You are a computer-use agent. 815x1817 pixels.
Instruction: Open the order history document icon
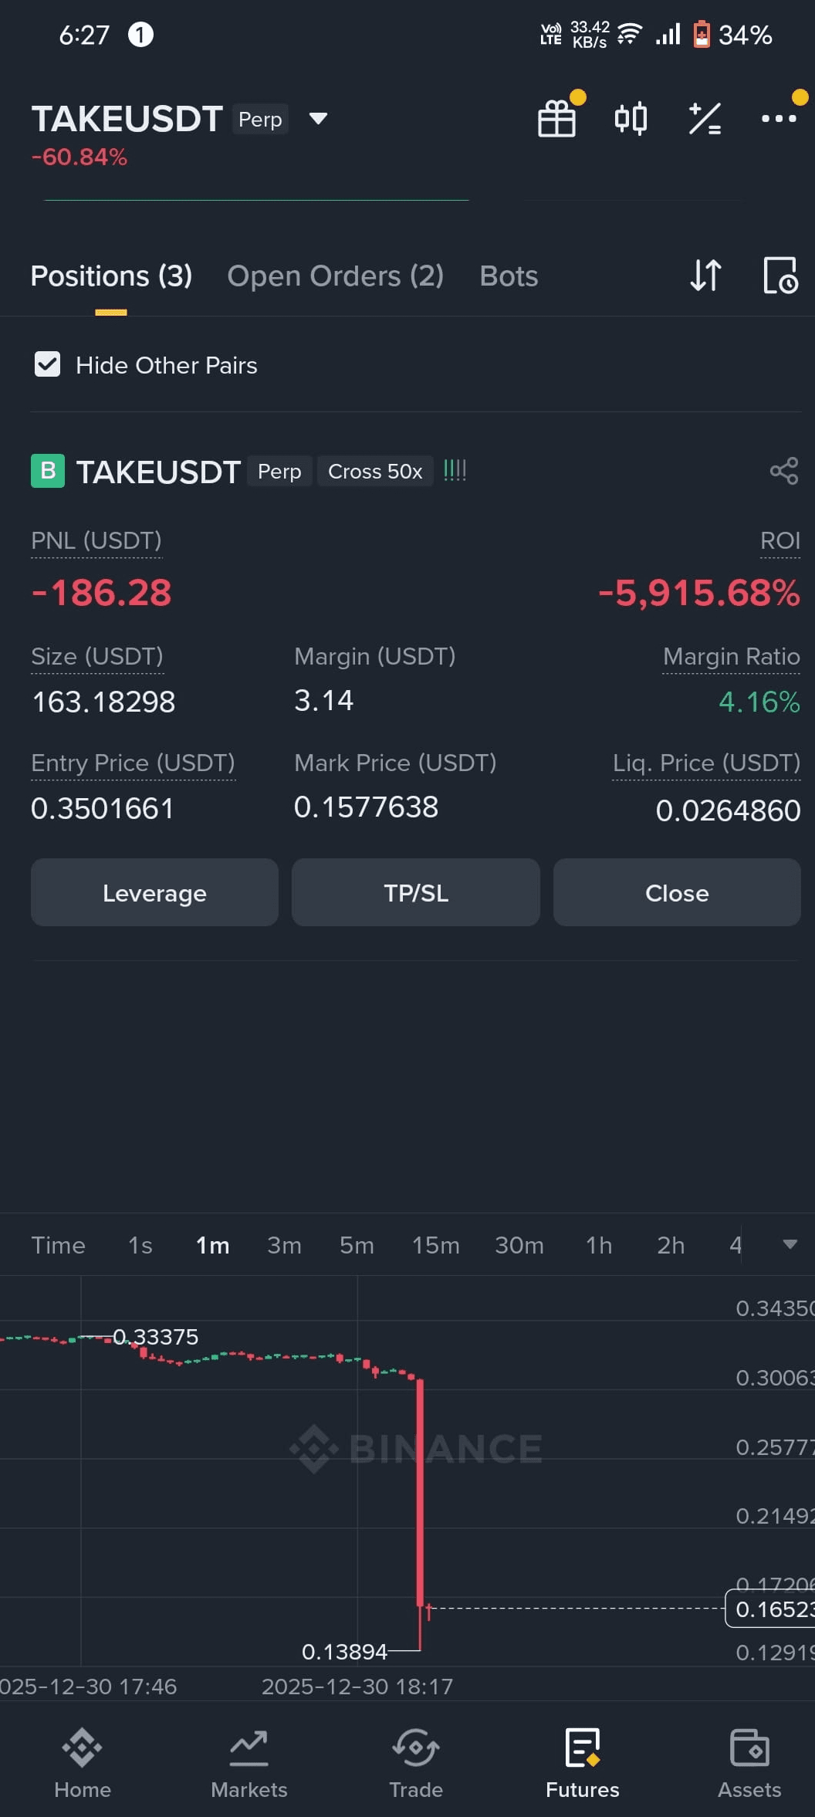coord(780,276)
